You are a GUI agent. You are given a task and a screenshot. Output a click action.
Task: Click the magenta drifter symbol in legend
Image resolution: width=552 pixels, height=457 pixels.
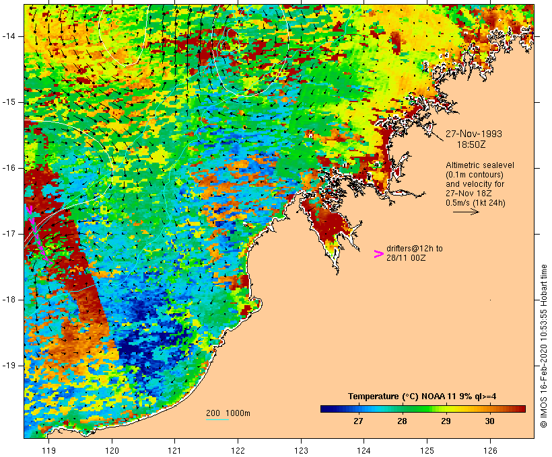378,254
